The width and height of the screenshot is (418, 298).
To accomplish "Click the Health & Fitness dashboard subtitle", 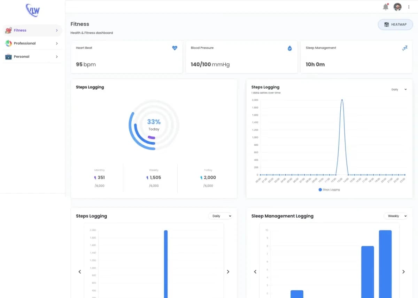I will coord(92,33).
